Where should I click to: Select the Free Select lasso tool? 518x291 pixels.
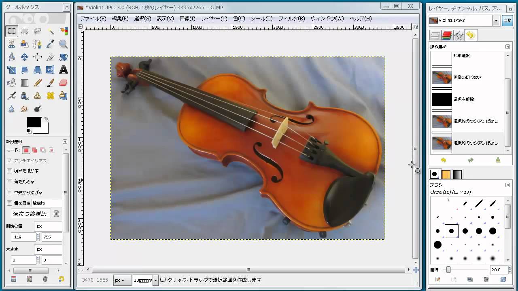[38, 31]
